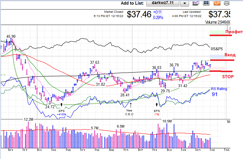Open the line chart view icon
Viewport: 243px width, 159px height.
point(196,3)
